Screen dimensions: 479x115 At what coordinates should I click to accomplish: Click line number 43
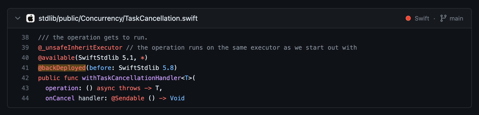pos(25,88)
